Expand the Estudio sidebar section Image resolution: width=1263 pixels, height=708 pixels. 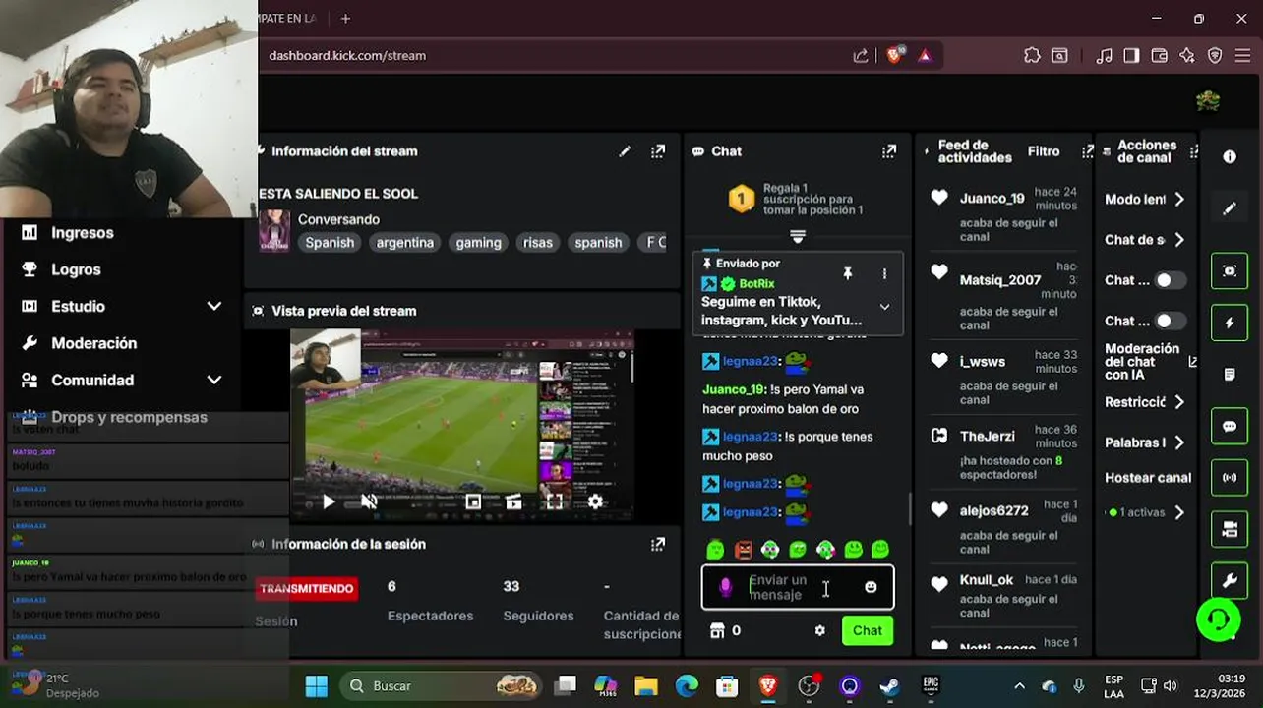tap(213, 306)
